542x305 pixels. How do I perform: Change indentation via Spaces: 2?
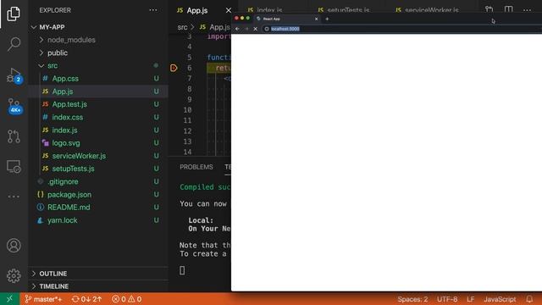(412, 299)
